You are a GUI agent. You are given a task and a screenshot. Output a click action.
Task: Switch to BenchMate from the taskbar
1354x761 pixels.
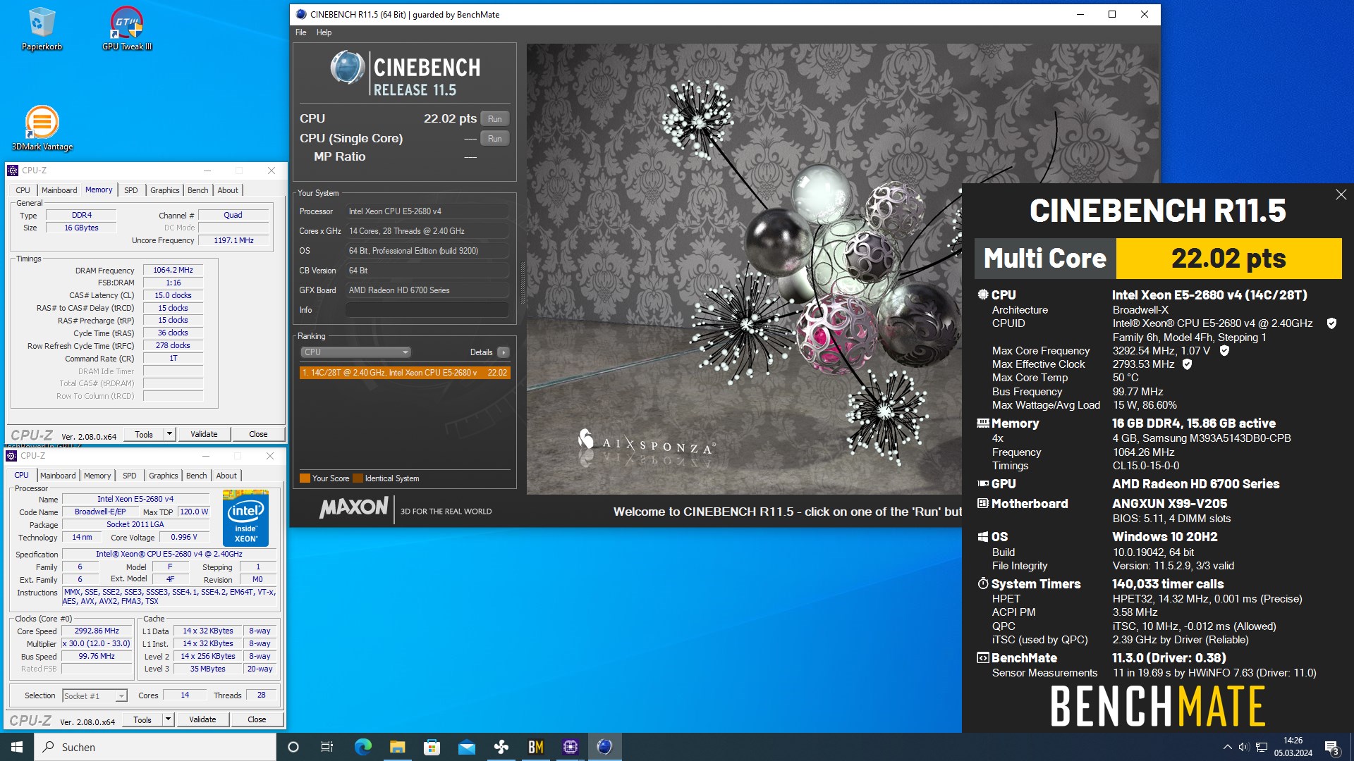(535, 747)
